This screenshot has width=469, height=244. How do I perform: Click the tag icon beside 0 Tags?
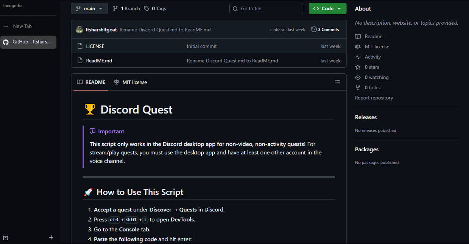pyautogui.click(x=146, y=8)
